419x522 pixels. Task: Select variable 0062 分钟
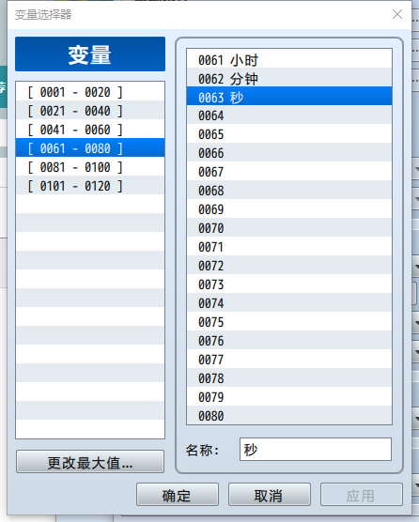pos(289,78)
